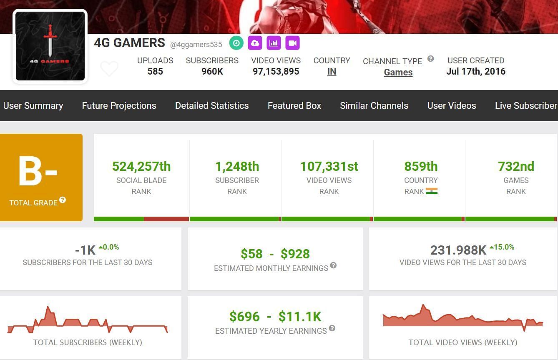Open the Featured Box tab

294,105
